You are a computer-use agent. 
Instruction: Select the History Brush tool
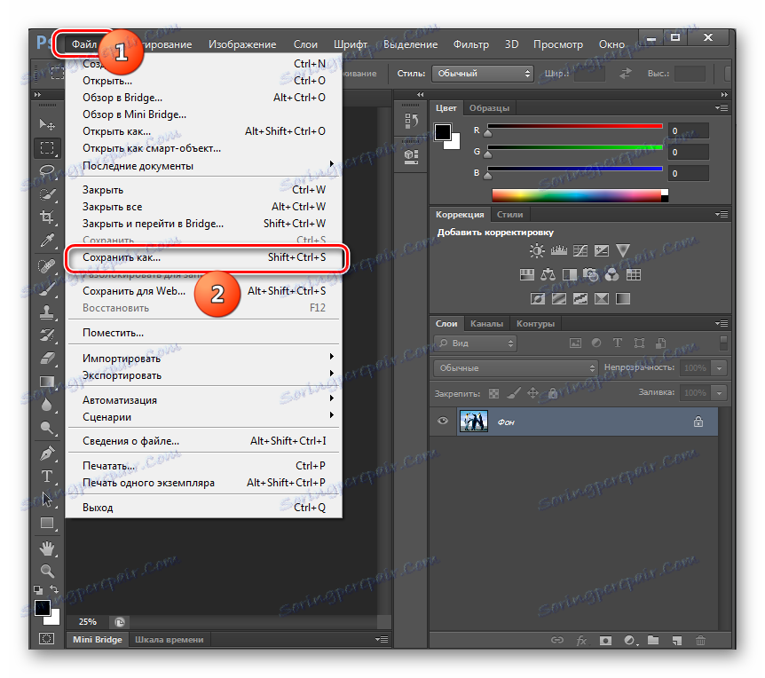(47, 335)
